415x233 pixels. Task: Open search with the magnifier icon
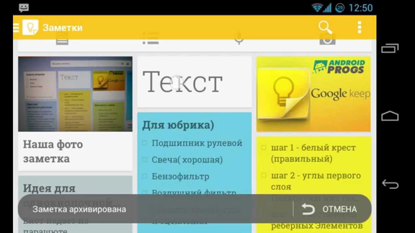click(x=326, y=28)
